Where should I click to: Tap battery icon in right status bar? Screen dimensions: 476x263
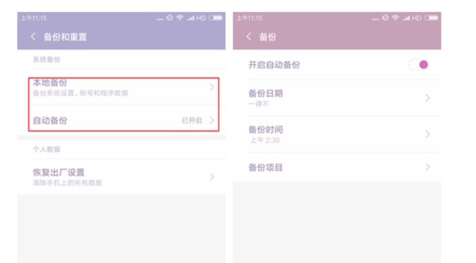pos(431,18)
